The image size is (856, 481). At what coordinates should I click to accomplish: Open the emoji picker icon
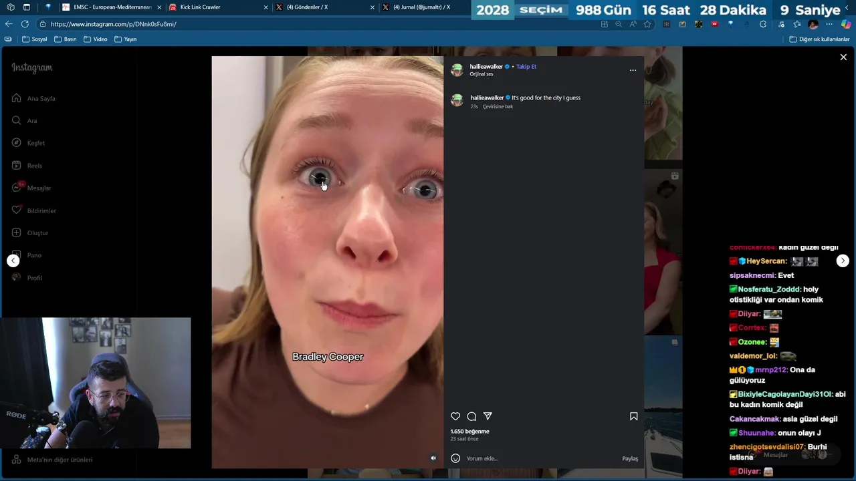pyautogui.click(x=455, y=458)
